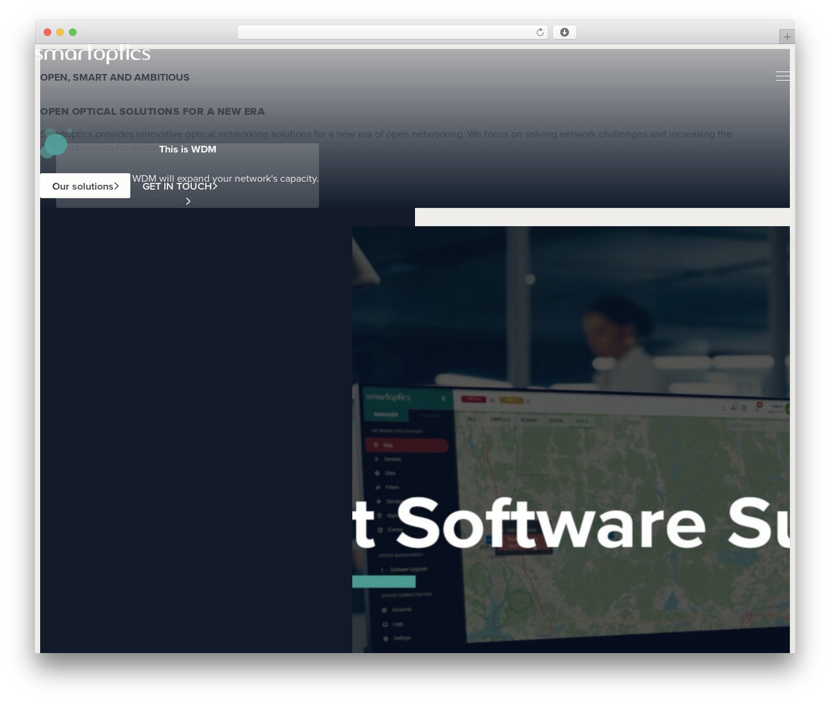
Task: Reload the page with the refresh icon
Action: click(539, 32)
